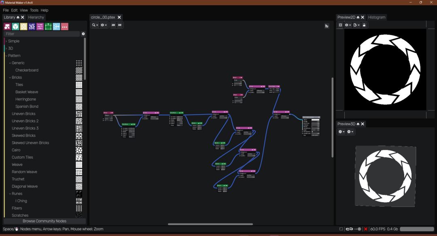
Task: Switch graph view to 2D button
Action: point(113,25)
